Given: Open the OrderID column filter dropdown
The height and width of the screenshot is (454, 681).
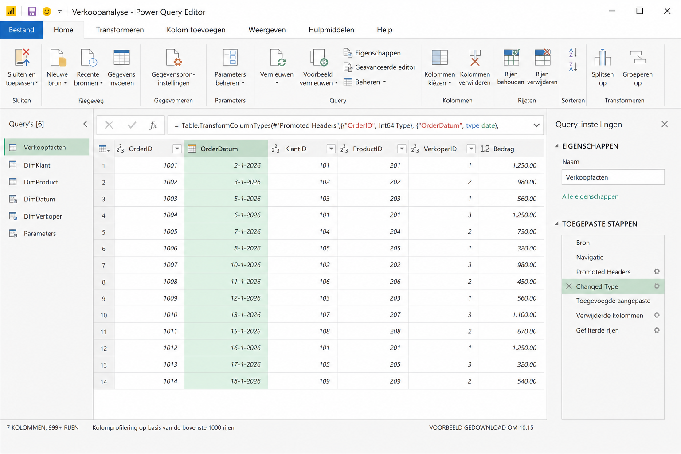Looking at the screenshot, I should 177,149.
